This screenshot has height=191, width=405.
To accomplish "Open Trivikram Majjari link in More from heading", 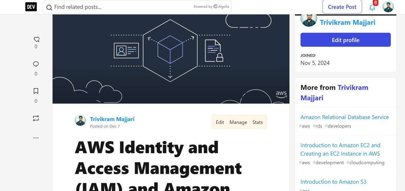I will [x=334, y=93].
